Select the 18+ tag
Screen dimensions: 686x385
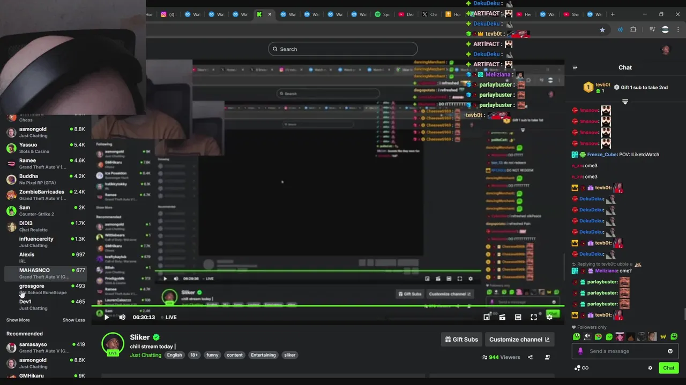(194, 355)
